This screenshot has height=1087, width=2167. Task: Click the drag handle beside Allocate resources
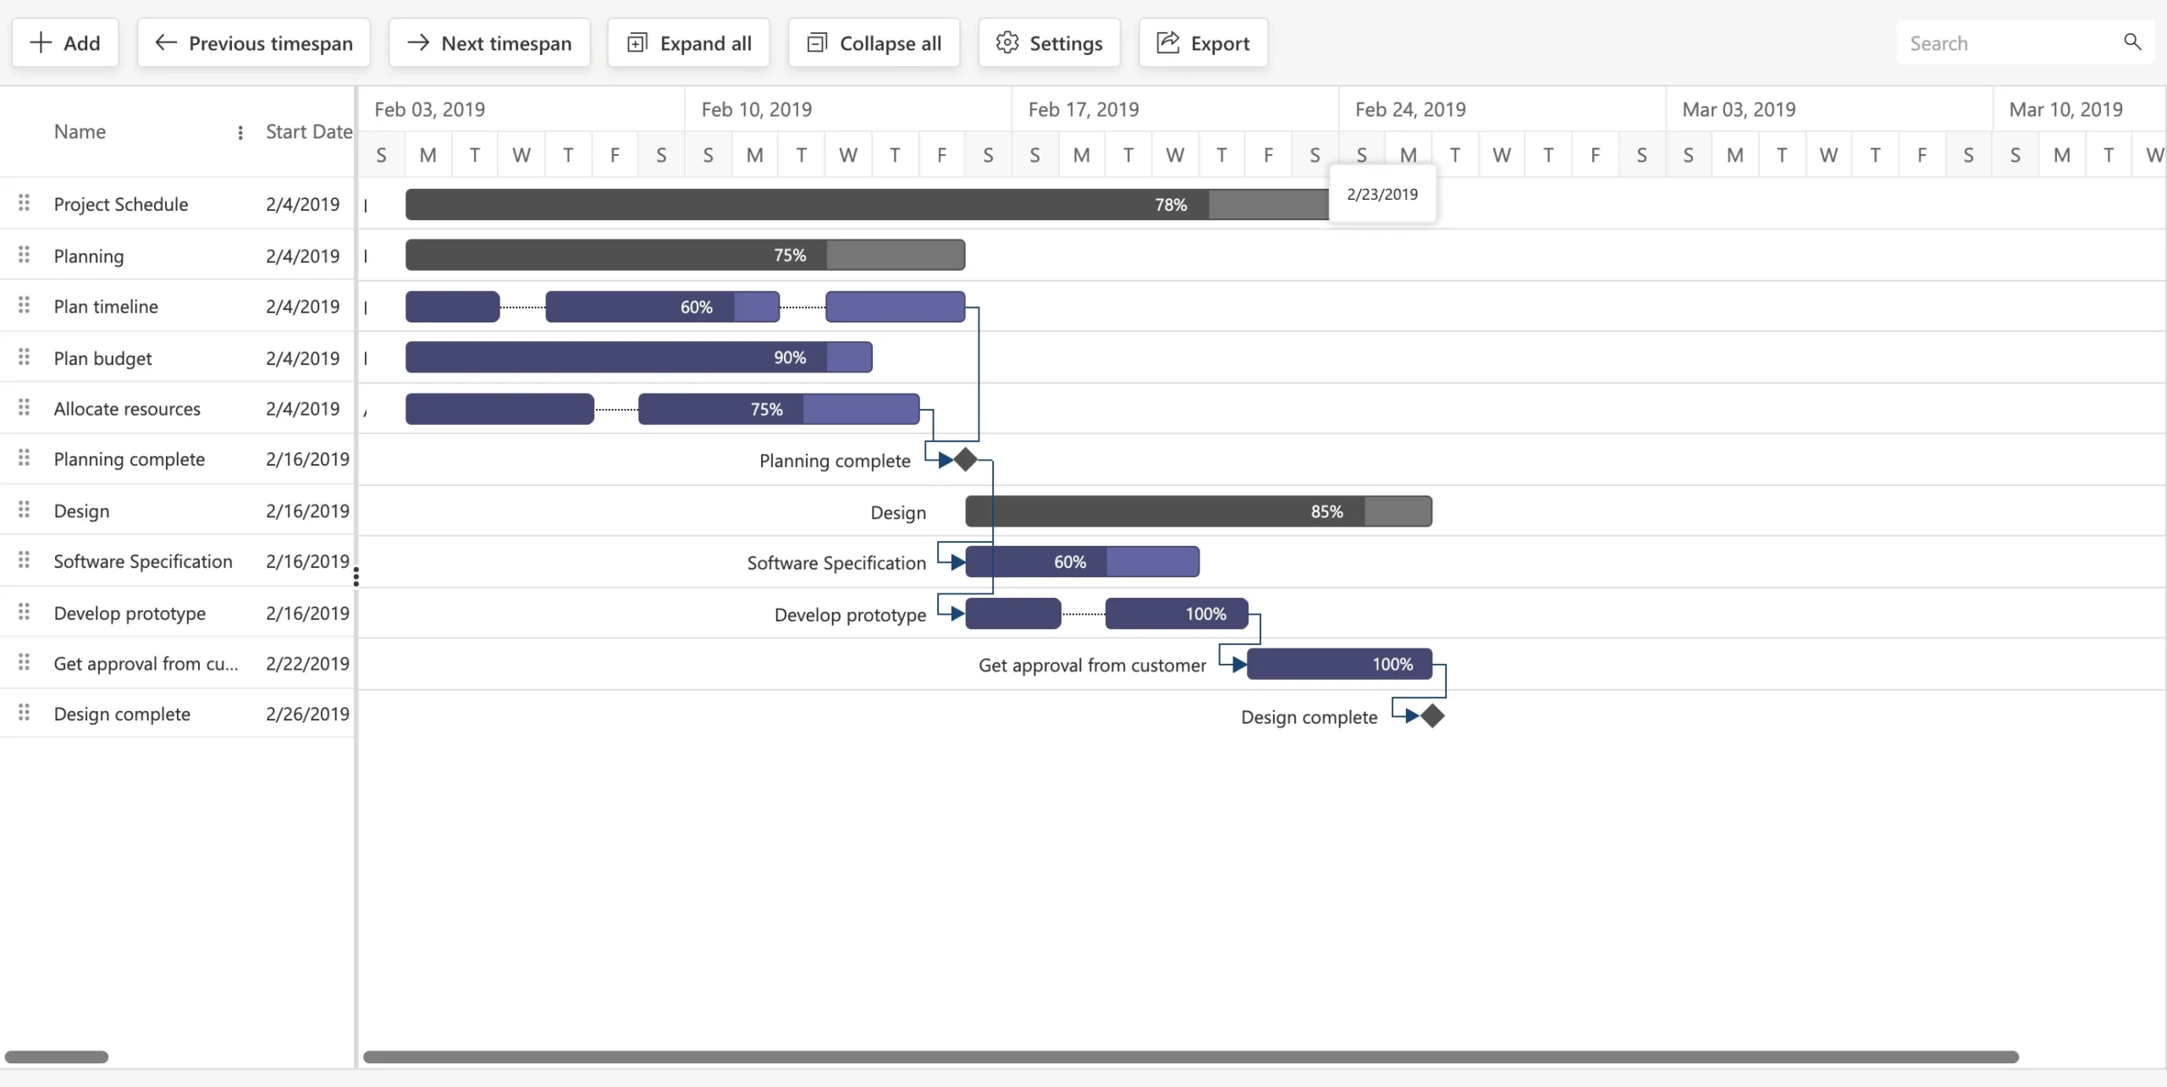[x=25, y=408]
